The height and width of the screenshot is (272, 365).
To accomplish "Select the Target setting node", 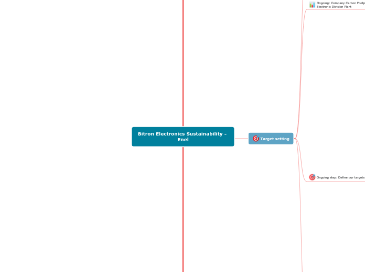I will [271, 139].
